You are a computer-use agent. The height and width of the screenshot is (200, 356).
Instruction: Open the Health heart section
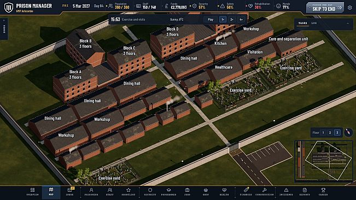point(224,192)
